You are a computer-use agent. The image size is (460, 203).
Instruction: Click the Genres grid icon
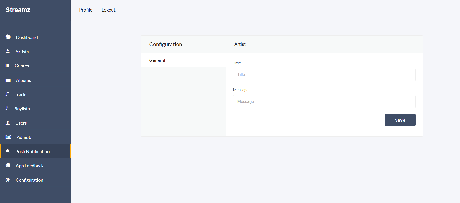pyautogui.click(x=7, y=66)
